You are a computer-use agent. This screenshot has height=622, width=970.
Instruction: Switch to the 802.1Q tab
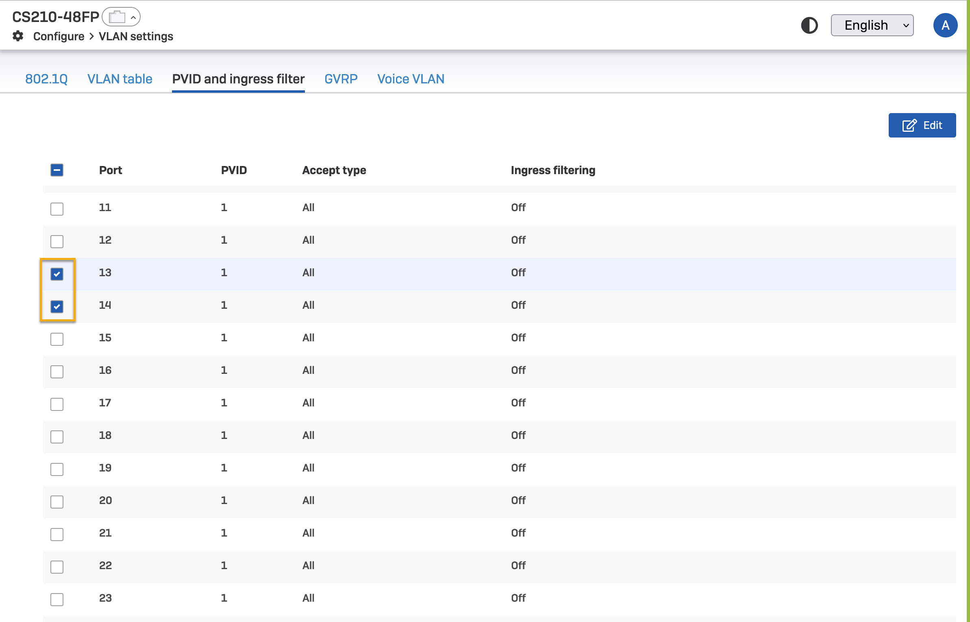46,79
